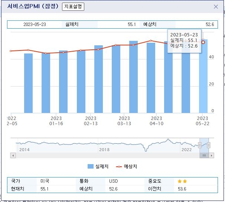Screen dimensions: 225x202
Task: Select the right range handle in navigator
Action: [209, 145]
